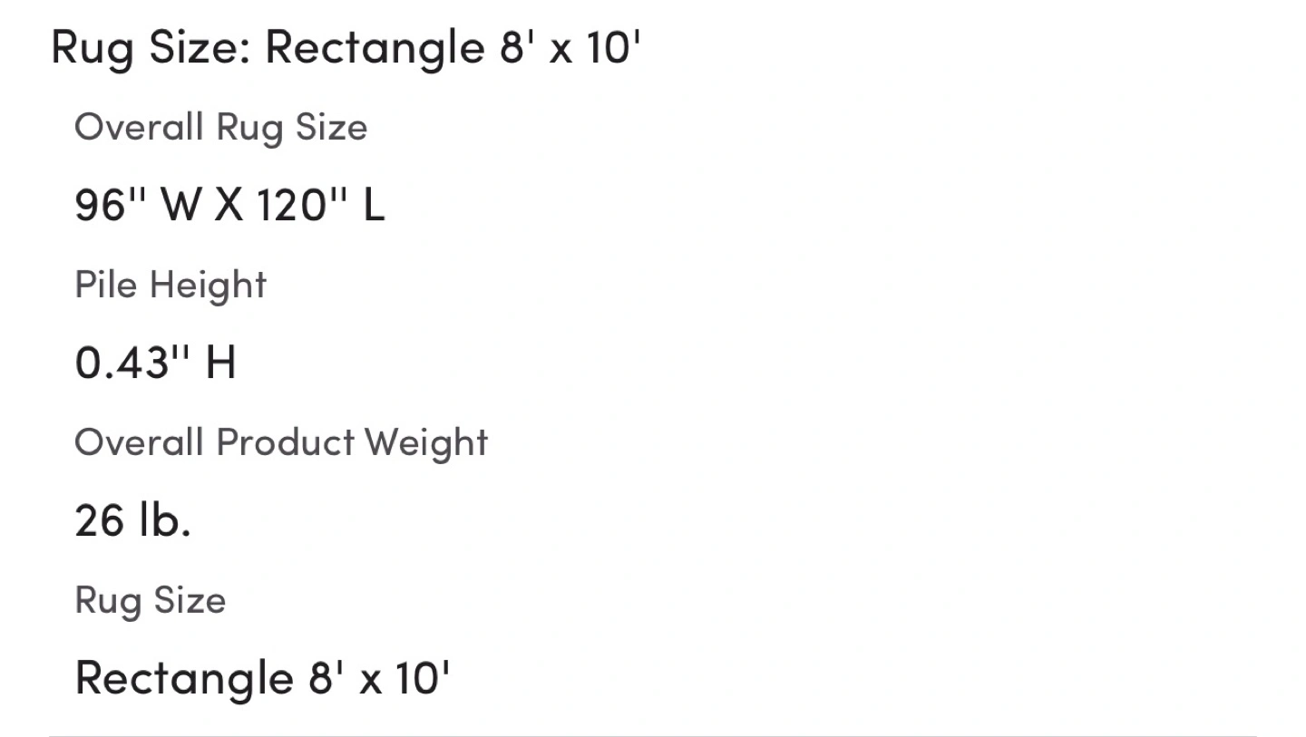Click the word Height in Pile Height
The height and width of the screenshot is (737, 1306).
pyautogui.click(x=208, y=286)
